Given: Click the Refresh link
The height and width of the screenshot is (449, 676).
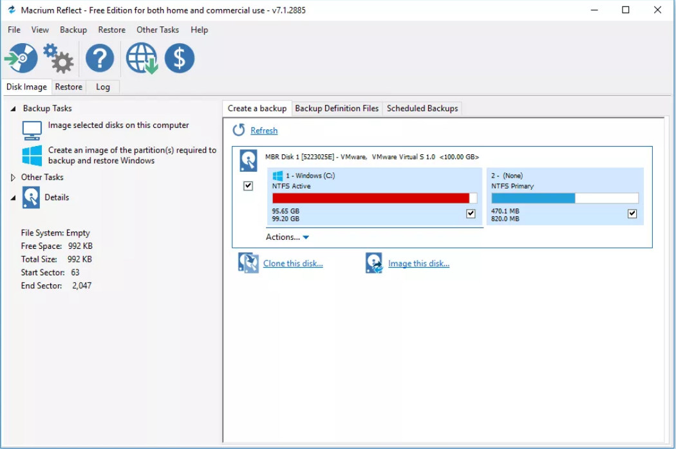Looking at the screenshot, I should [x=264, y=131].
